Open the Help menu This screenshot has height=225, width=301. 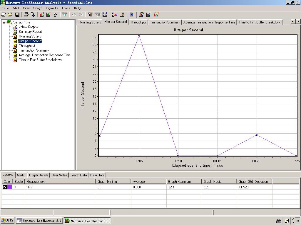[77, 8]
